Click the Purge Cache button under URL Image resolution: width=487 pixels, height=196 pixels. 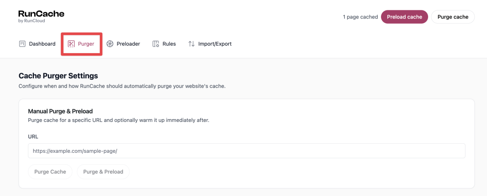[50, 171]
